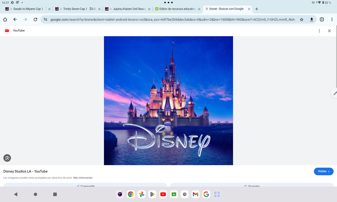The width and height of the screenshot is (337, 202).
Task: Click the Visitar button
Action: coord(324,171)
